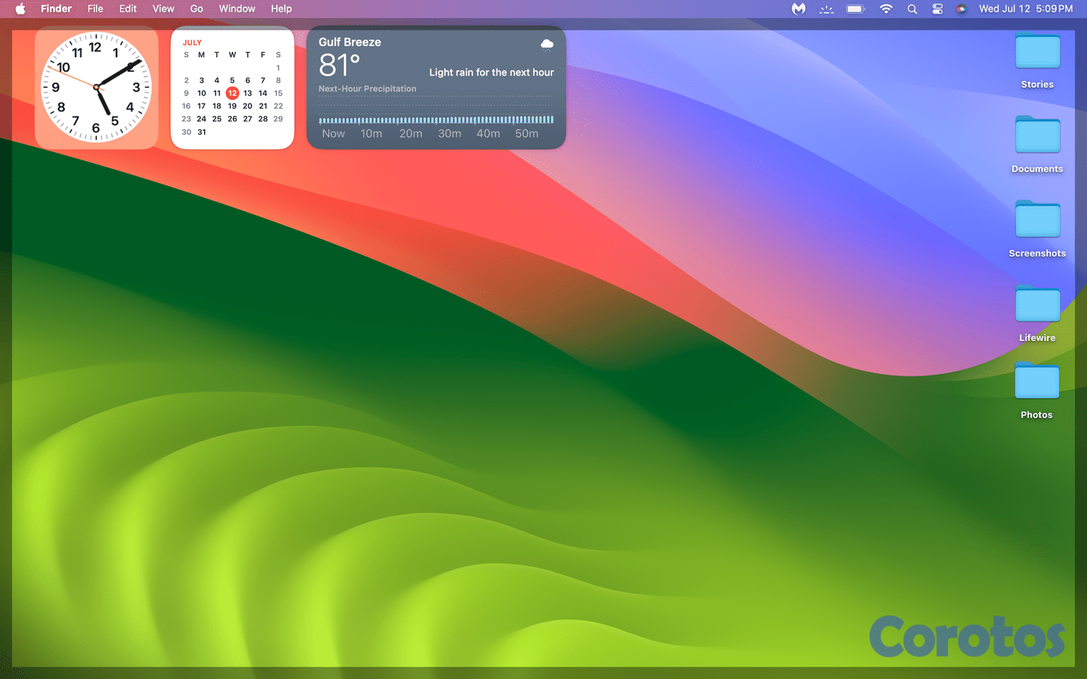Open the Documents folder
The height and width of the screenshot is (679, 1087).
(1037, 136)
